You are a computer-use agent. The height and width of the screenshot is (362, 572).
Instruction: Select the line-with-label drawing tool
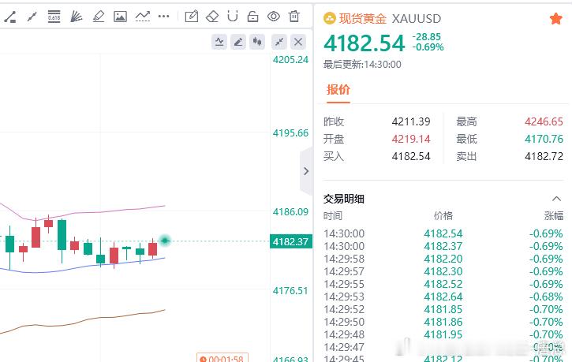pos(9,17)
